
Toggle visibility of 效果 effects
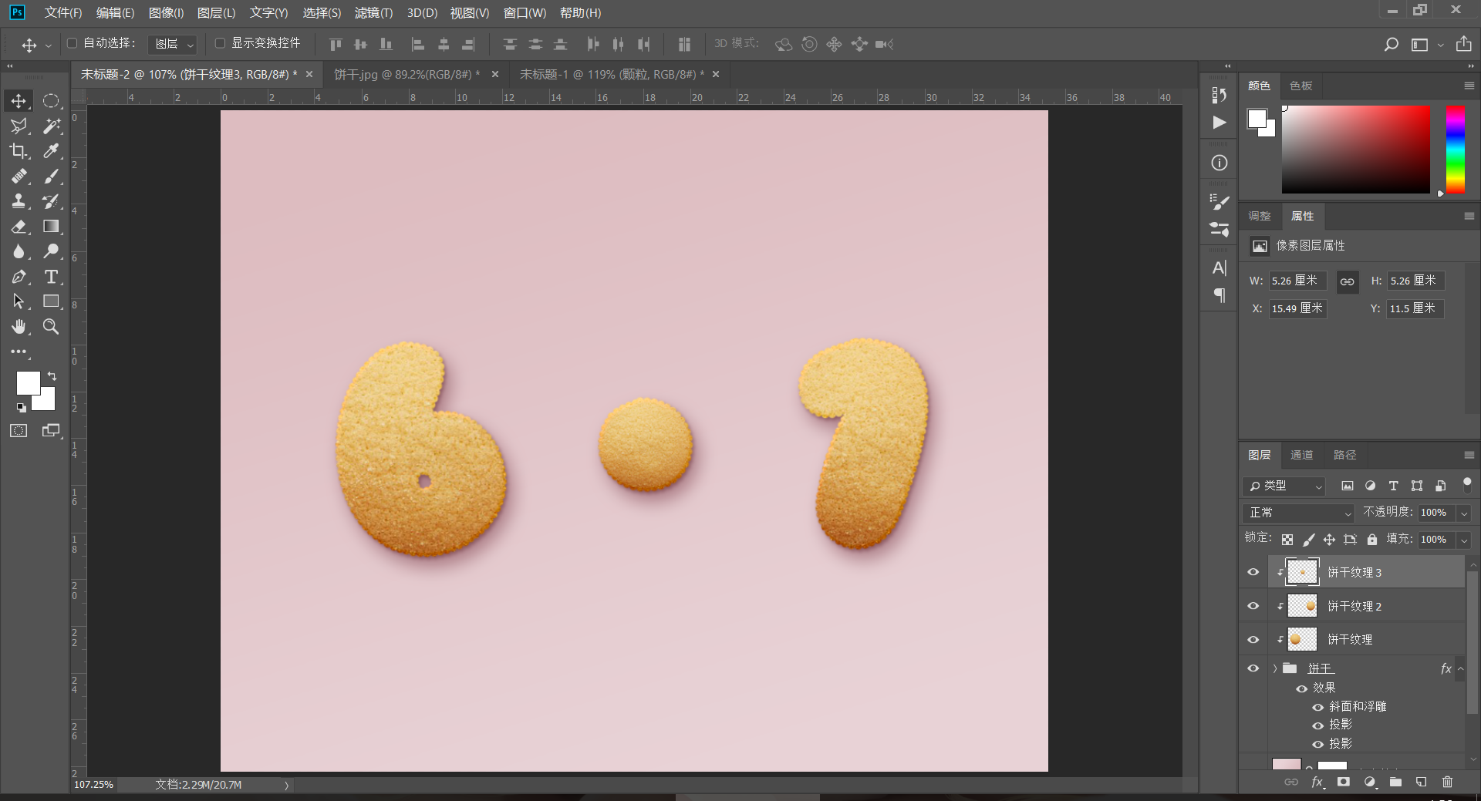[x=1302, y=688]
